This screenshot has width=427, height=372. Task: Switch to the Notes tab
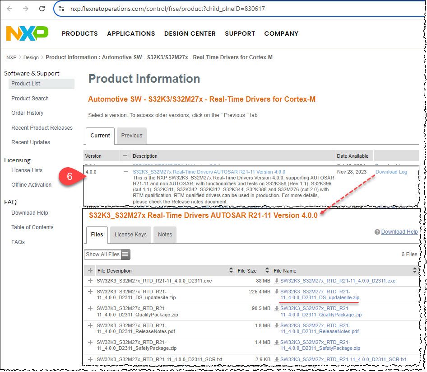[165, 235]
